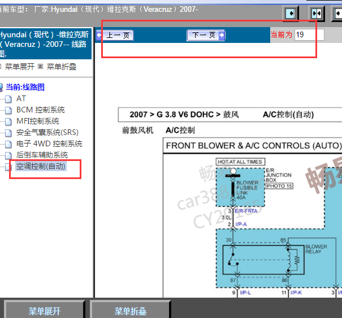Open the 后倒车辅助系统 entry
This screenshot has height=318, width=342.
[42, 155]
